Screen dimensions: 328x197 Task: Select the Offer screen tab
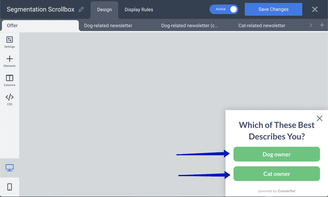point(40,26)
